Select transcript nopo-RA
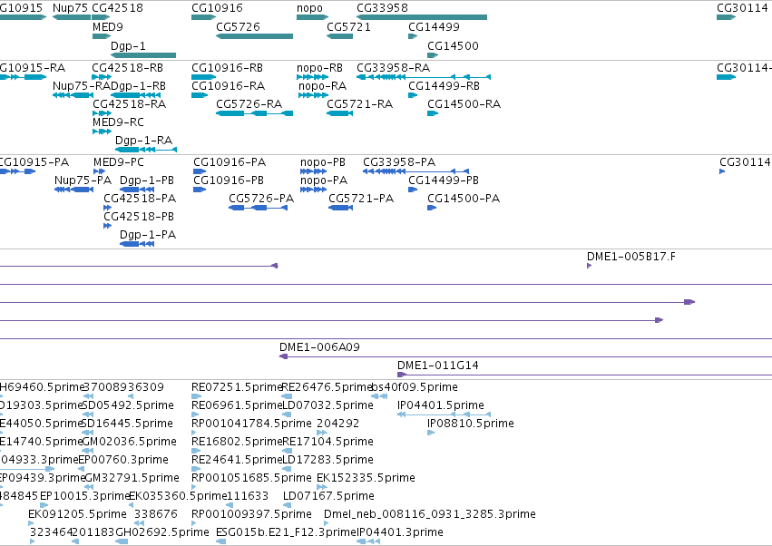Screen dimensions: 772x546 coord(322,85)
